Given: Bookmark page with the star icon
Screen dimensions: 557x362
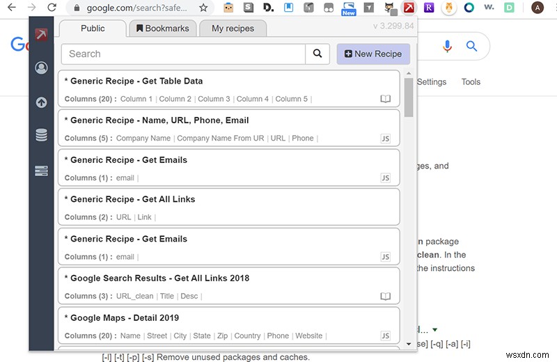Looking at the screenshot, I should coord(203,8).
